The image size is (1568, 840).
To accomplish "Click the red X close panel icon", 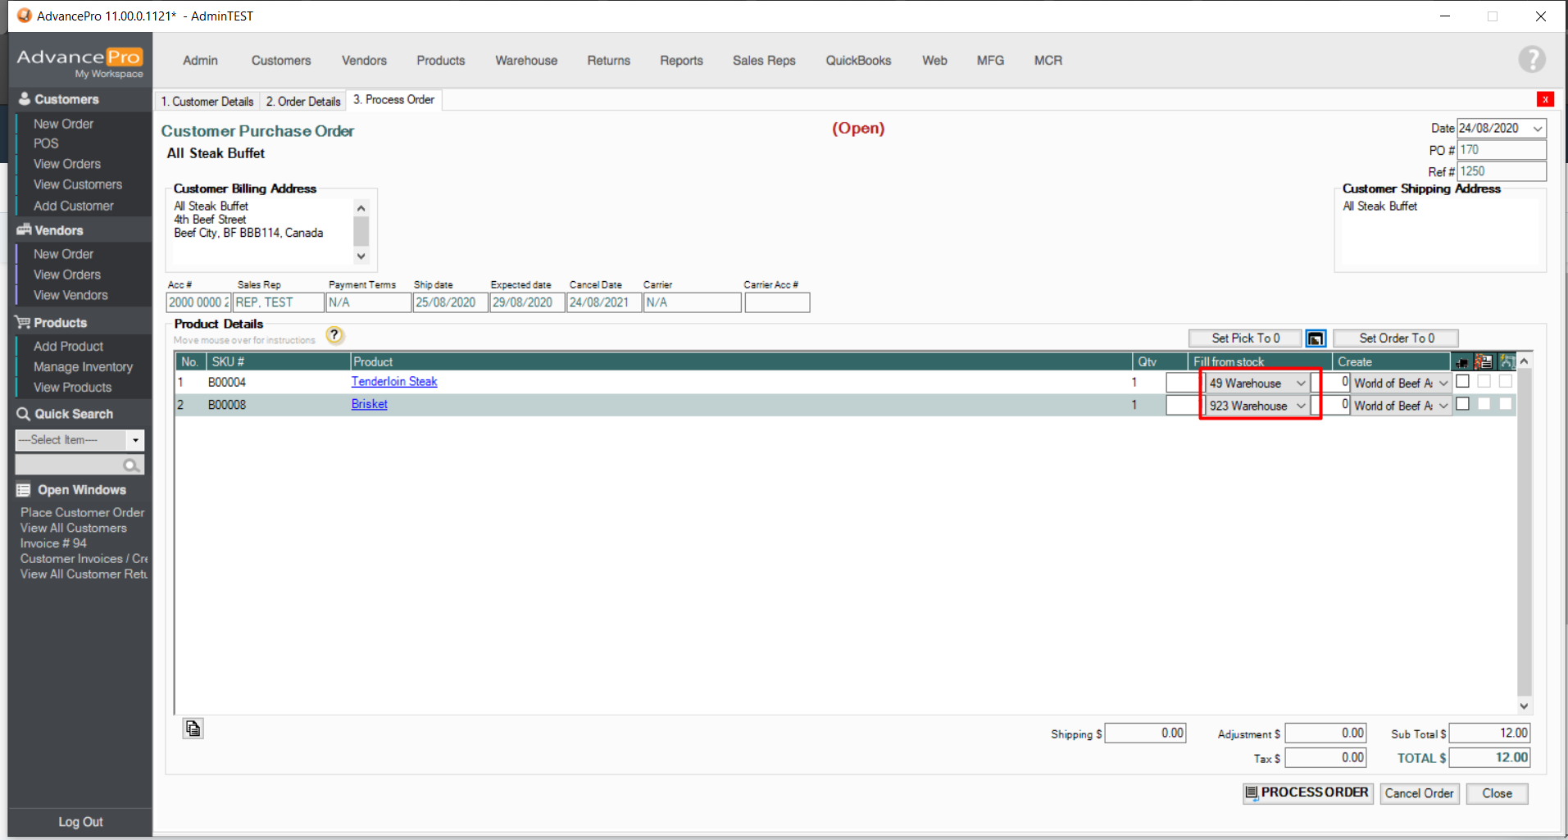I will point(1545,99).
